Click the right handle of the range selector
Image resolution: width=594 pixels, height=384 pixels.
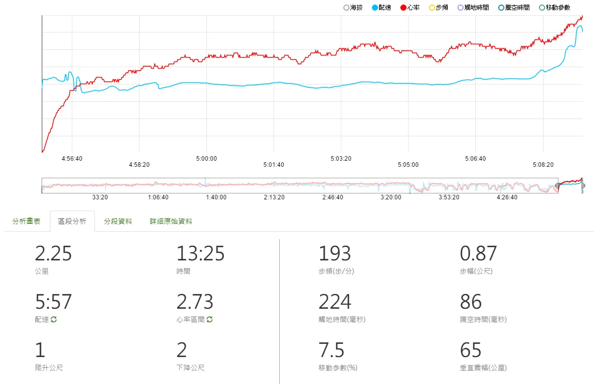(x=583, y=186)
